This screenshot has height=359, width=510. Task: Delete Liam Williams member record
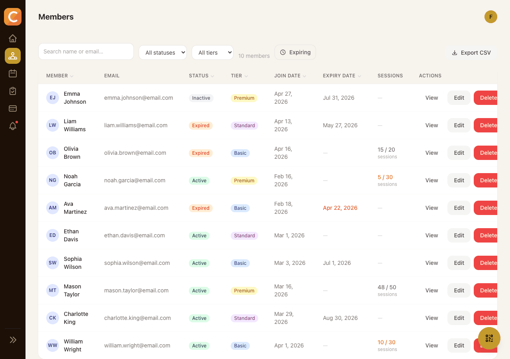pos(486,125)
